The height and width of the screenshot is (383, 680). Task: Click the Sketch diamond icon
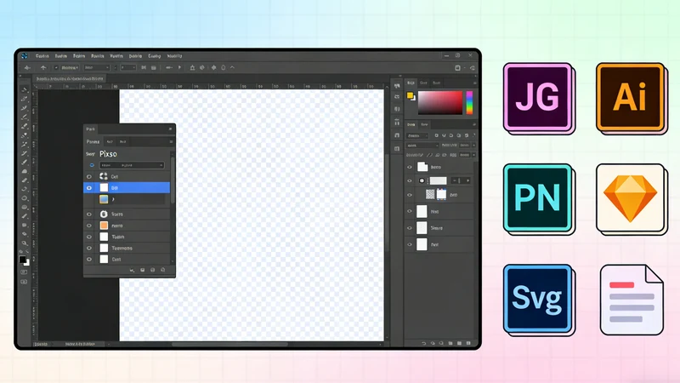pos(630,198)
